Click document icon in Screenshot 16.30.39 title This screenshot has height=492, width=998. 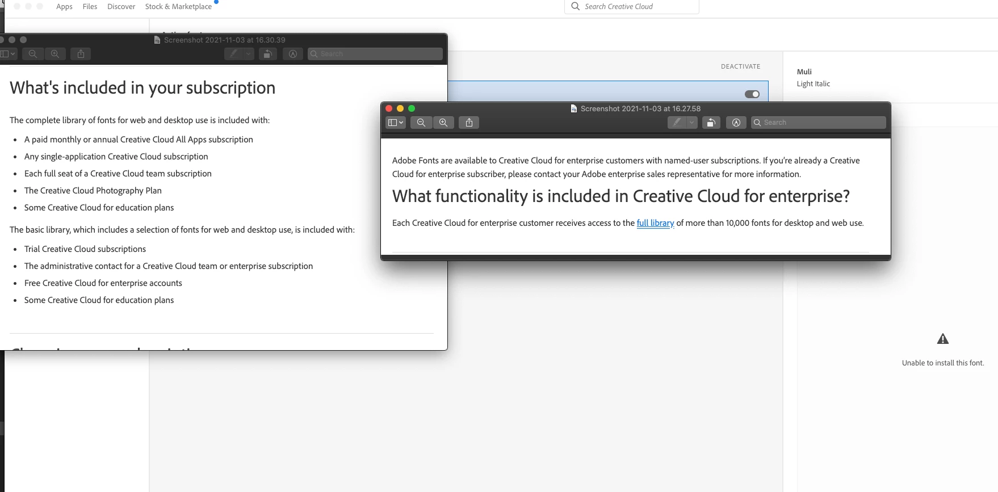(x=157, y=40)
